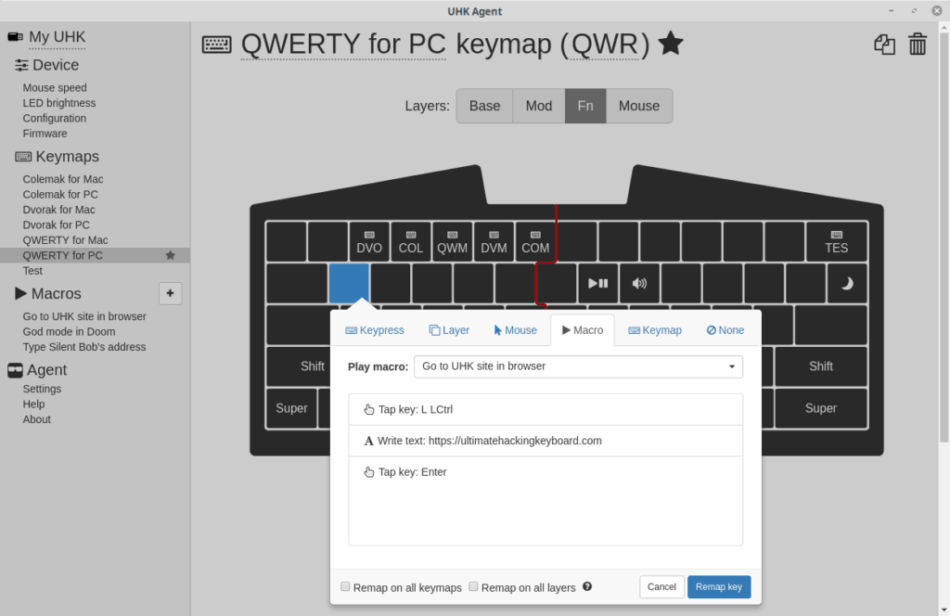Image resolution: width=950 pixels, height=616 pixels.
Task: Toggle Remap on all layers checkbox
Action: [474, 586]
